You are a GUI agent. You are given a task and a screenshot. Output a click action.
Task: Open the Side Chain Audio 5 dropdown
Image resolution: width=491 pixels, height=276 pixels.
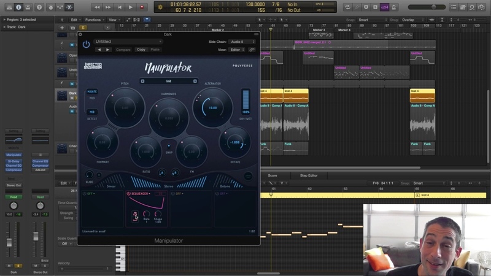coord(242,42)
